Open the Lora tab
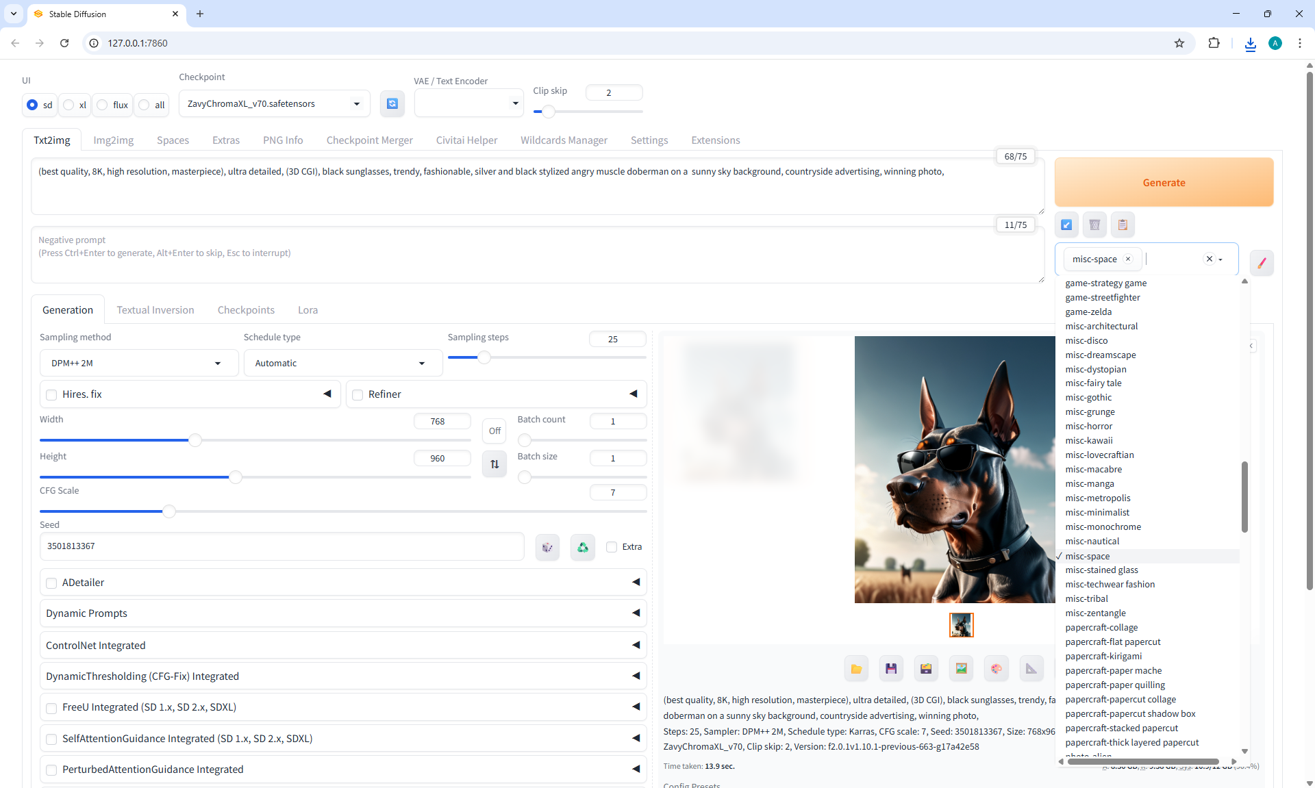1315x788 pixels. pos(308,310)
